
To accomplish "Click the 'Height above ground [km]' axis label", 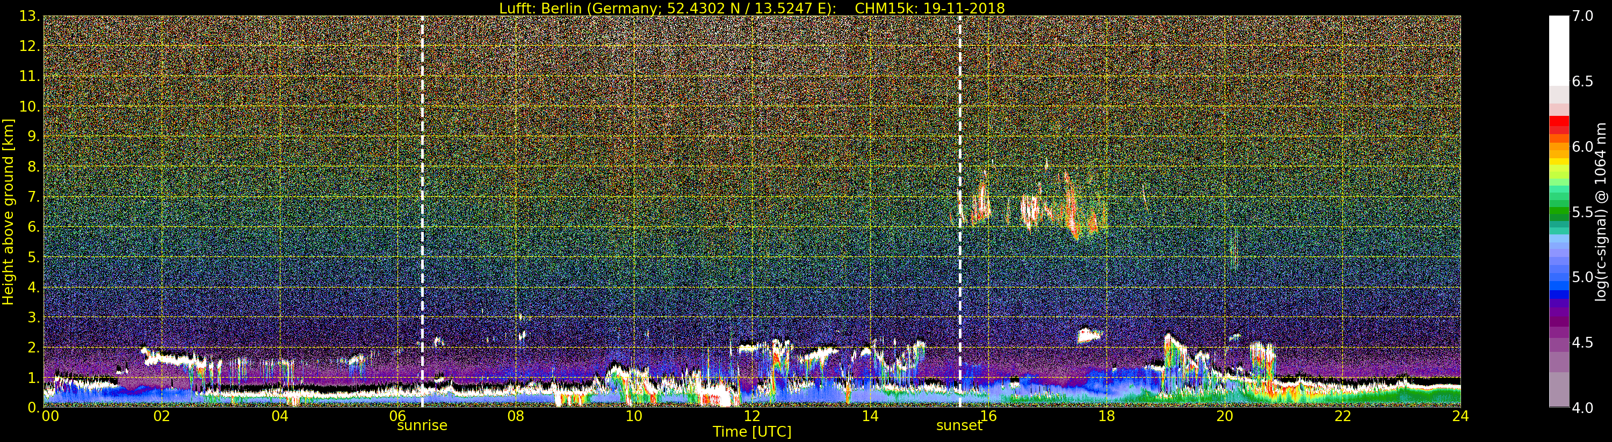I will point(8,211).
